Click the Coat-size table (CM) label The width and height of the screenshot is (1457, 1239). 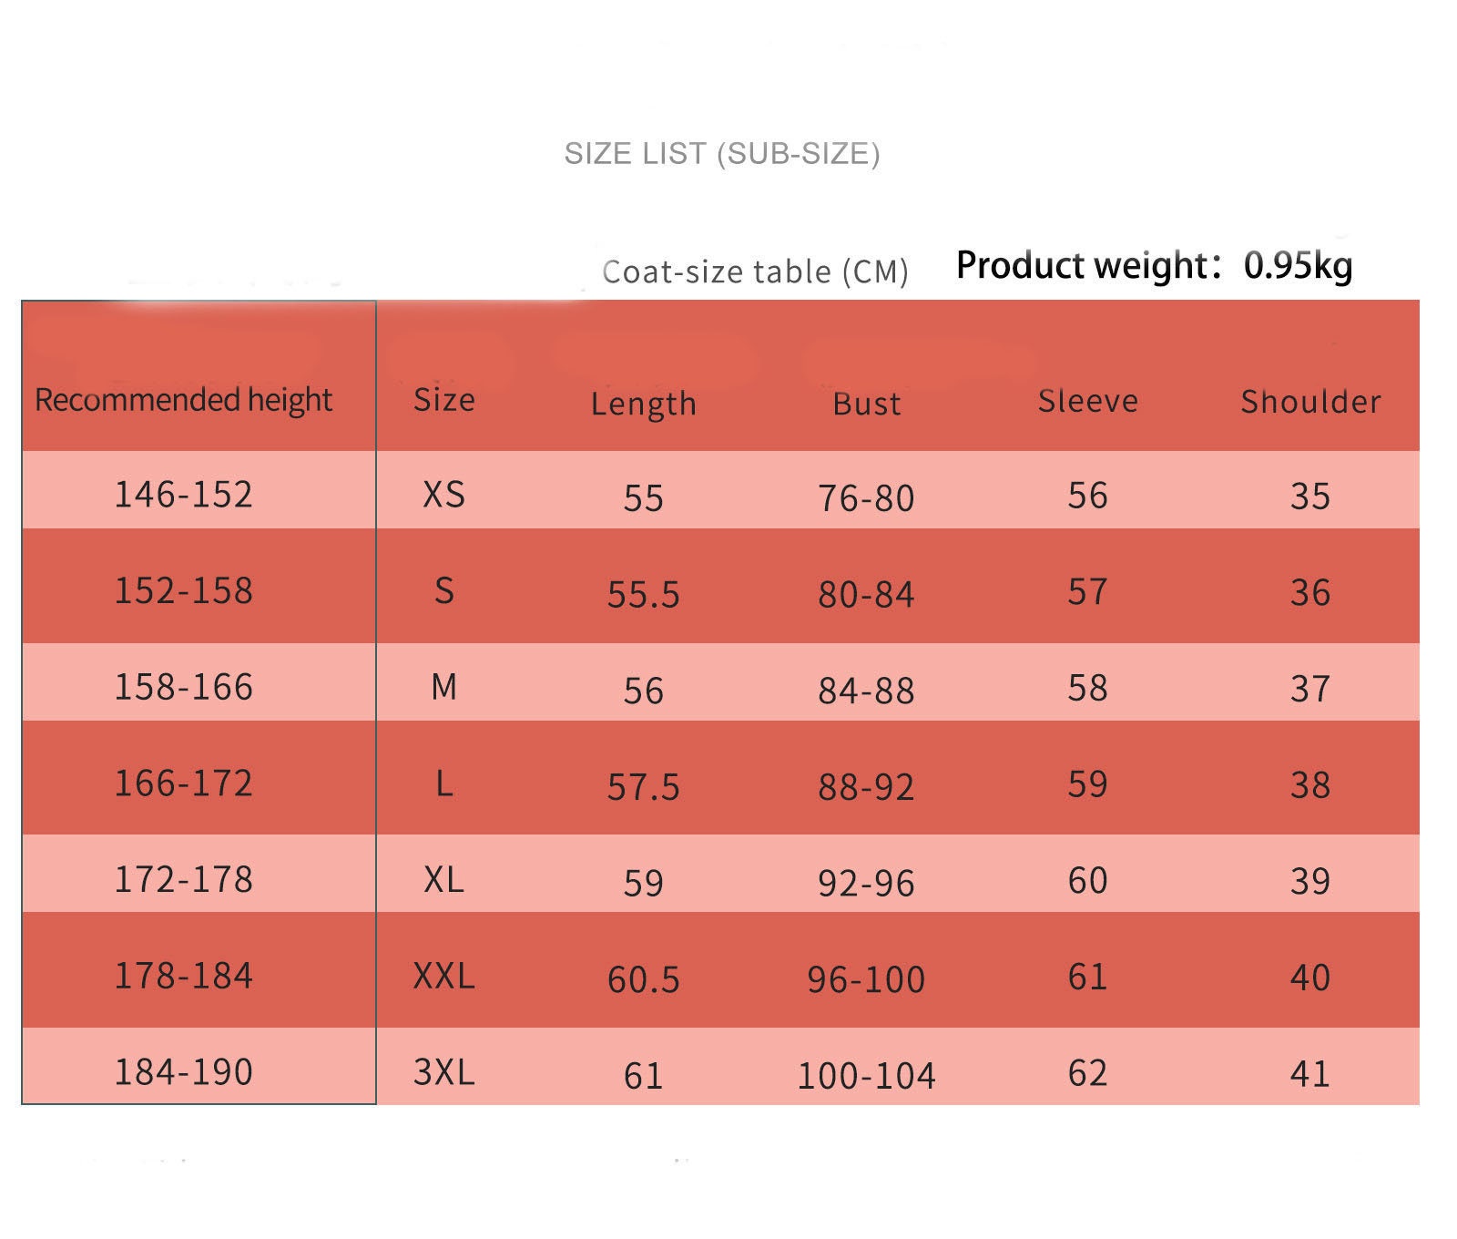[x=756, y=271]
